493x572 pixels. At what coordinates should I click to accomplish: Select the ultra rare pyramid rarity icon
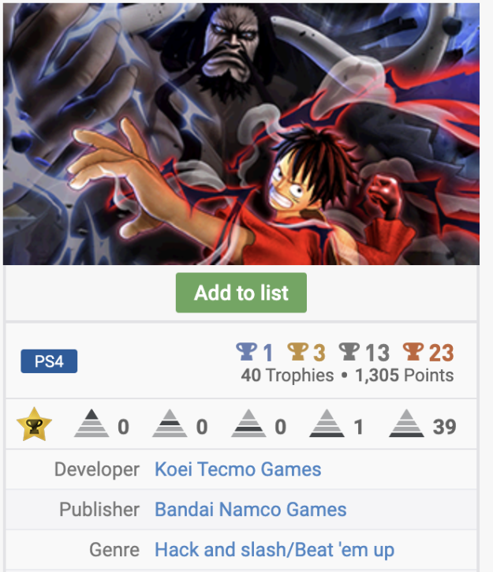92,424
